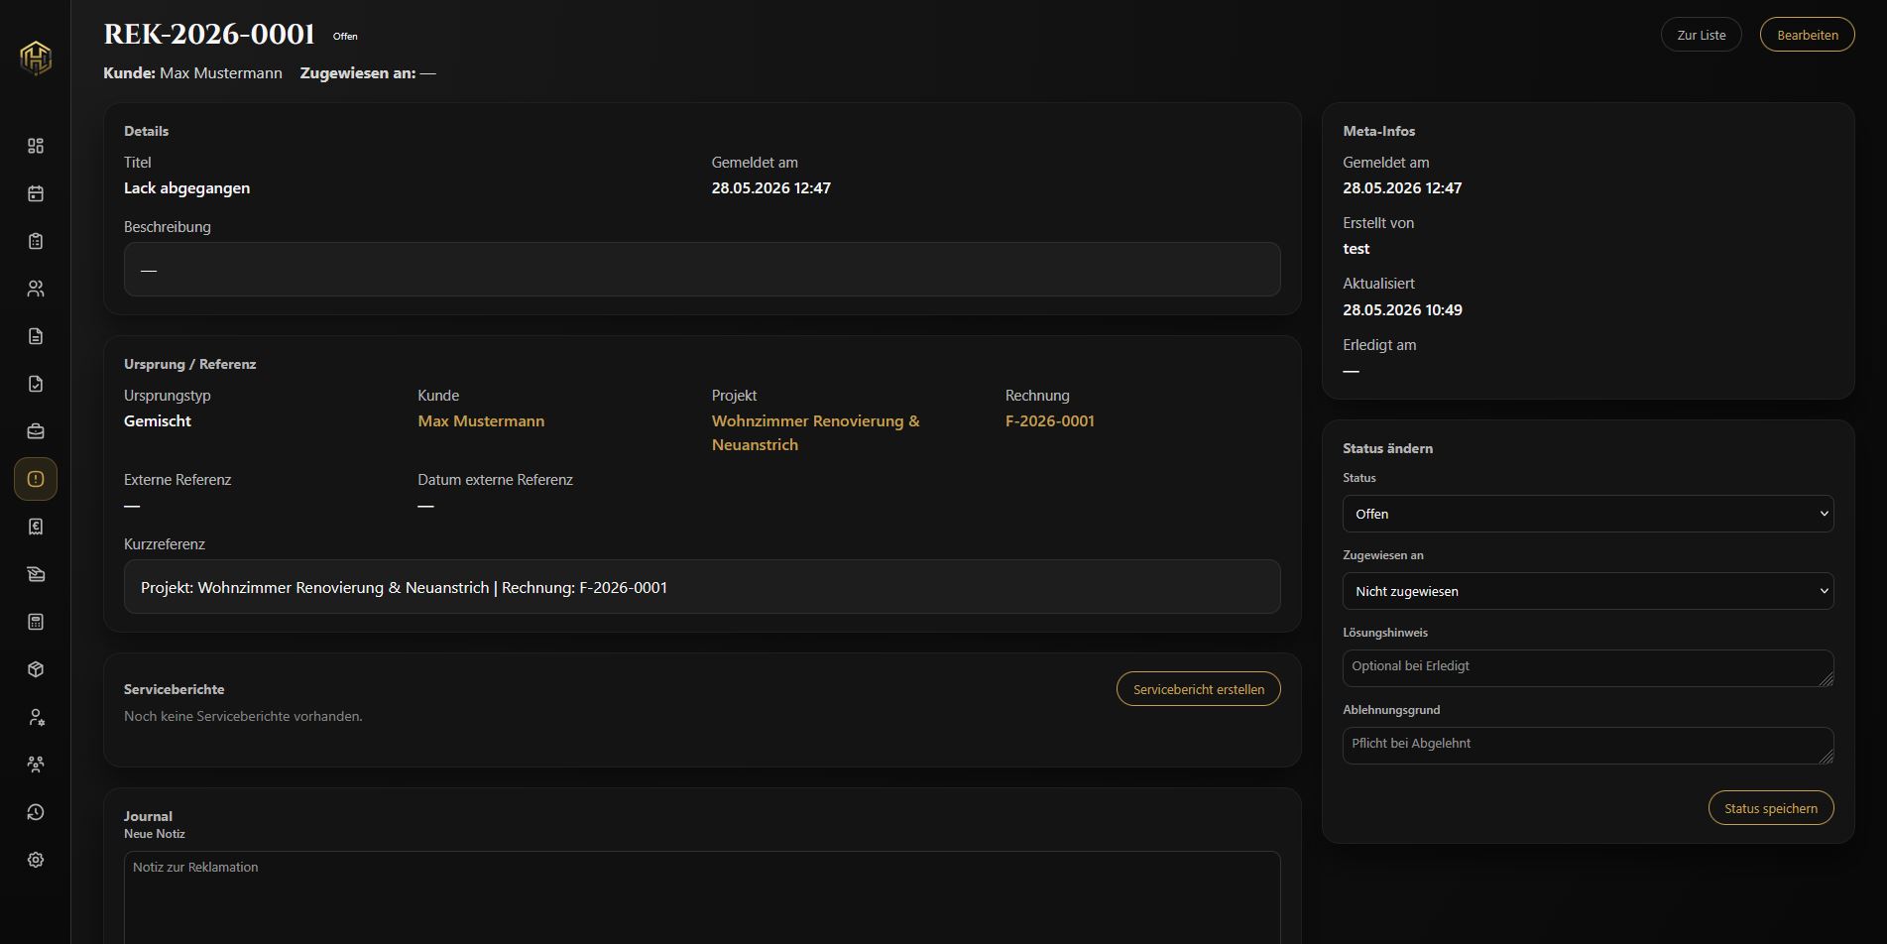Click the Zur Liste button

1701,35
